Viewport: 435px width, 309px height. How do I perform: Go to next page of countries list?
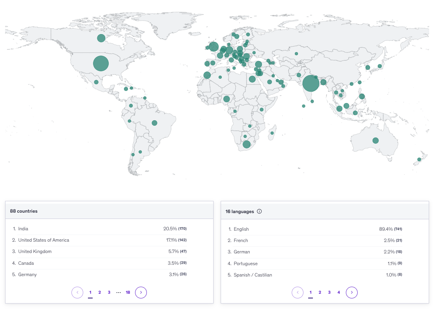click(141, 293)
